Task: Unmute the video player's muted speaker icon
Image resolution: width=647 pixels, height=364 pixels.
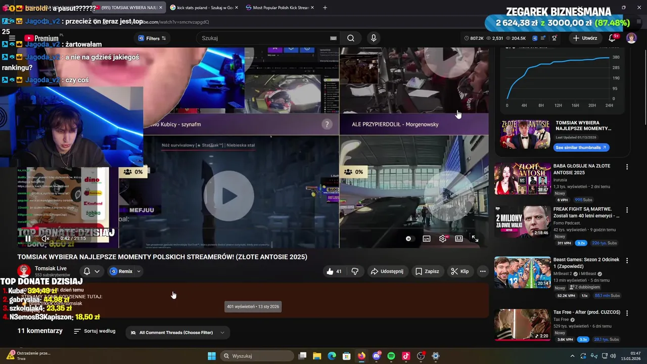Action: [x=45, y=239]
